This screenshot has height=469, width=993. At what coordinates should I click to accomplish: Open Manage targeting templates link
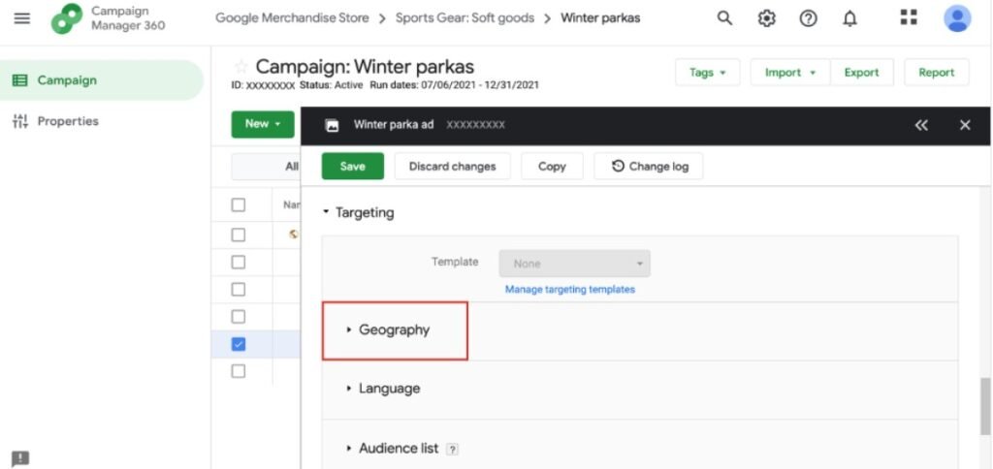click(570, 290)
